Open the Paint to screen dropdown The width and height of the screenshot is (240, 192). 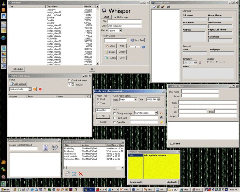click(156, 113)
